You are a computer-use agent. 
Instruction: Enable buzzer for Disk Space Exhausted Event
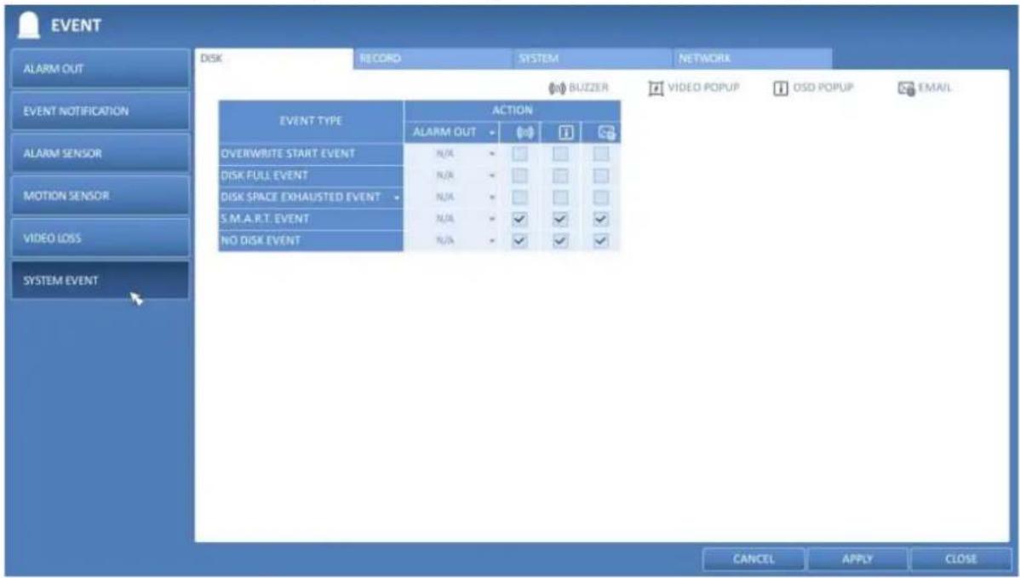(x=519, y=197)
